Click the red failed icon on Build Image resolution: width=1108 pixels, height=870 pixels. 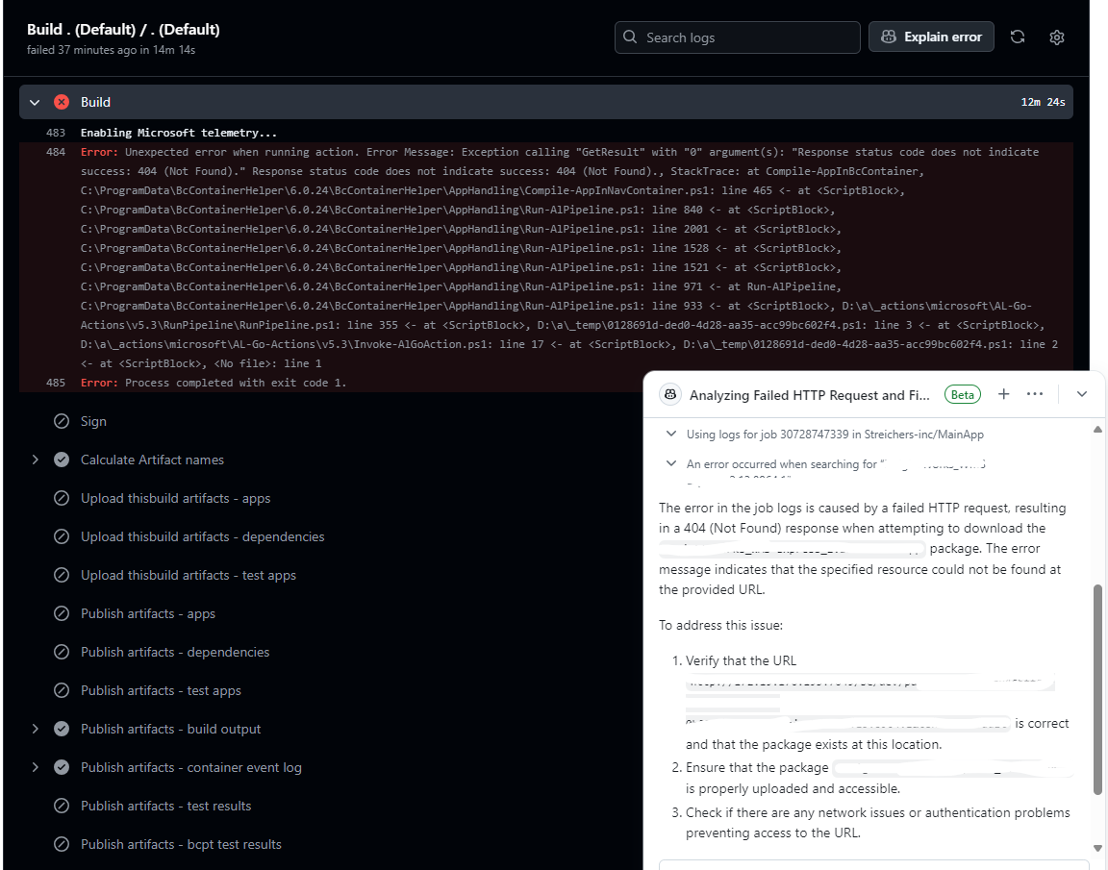click(x=62, y=102)
